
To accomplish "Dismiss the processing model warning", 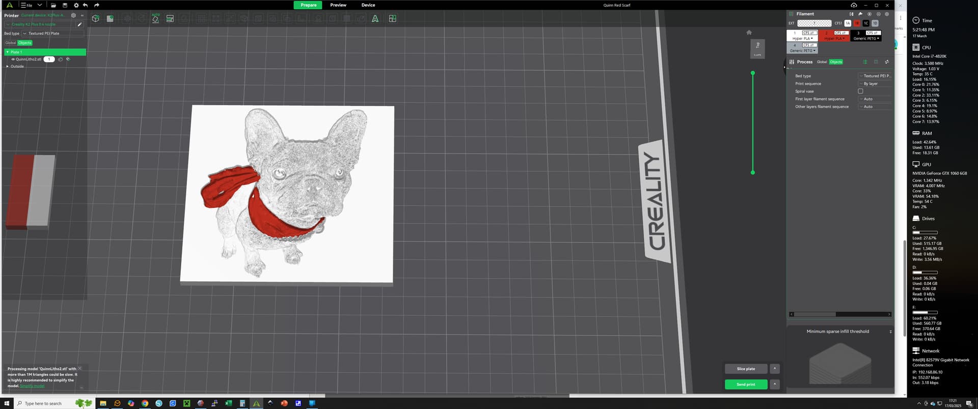I will (79, 368).
